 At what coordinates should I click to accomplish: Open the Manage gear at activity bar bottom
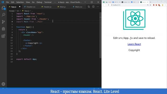pos(3,84)
